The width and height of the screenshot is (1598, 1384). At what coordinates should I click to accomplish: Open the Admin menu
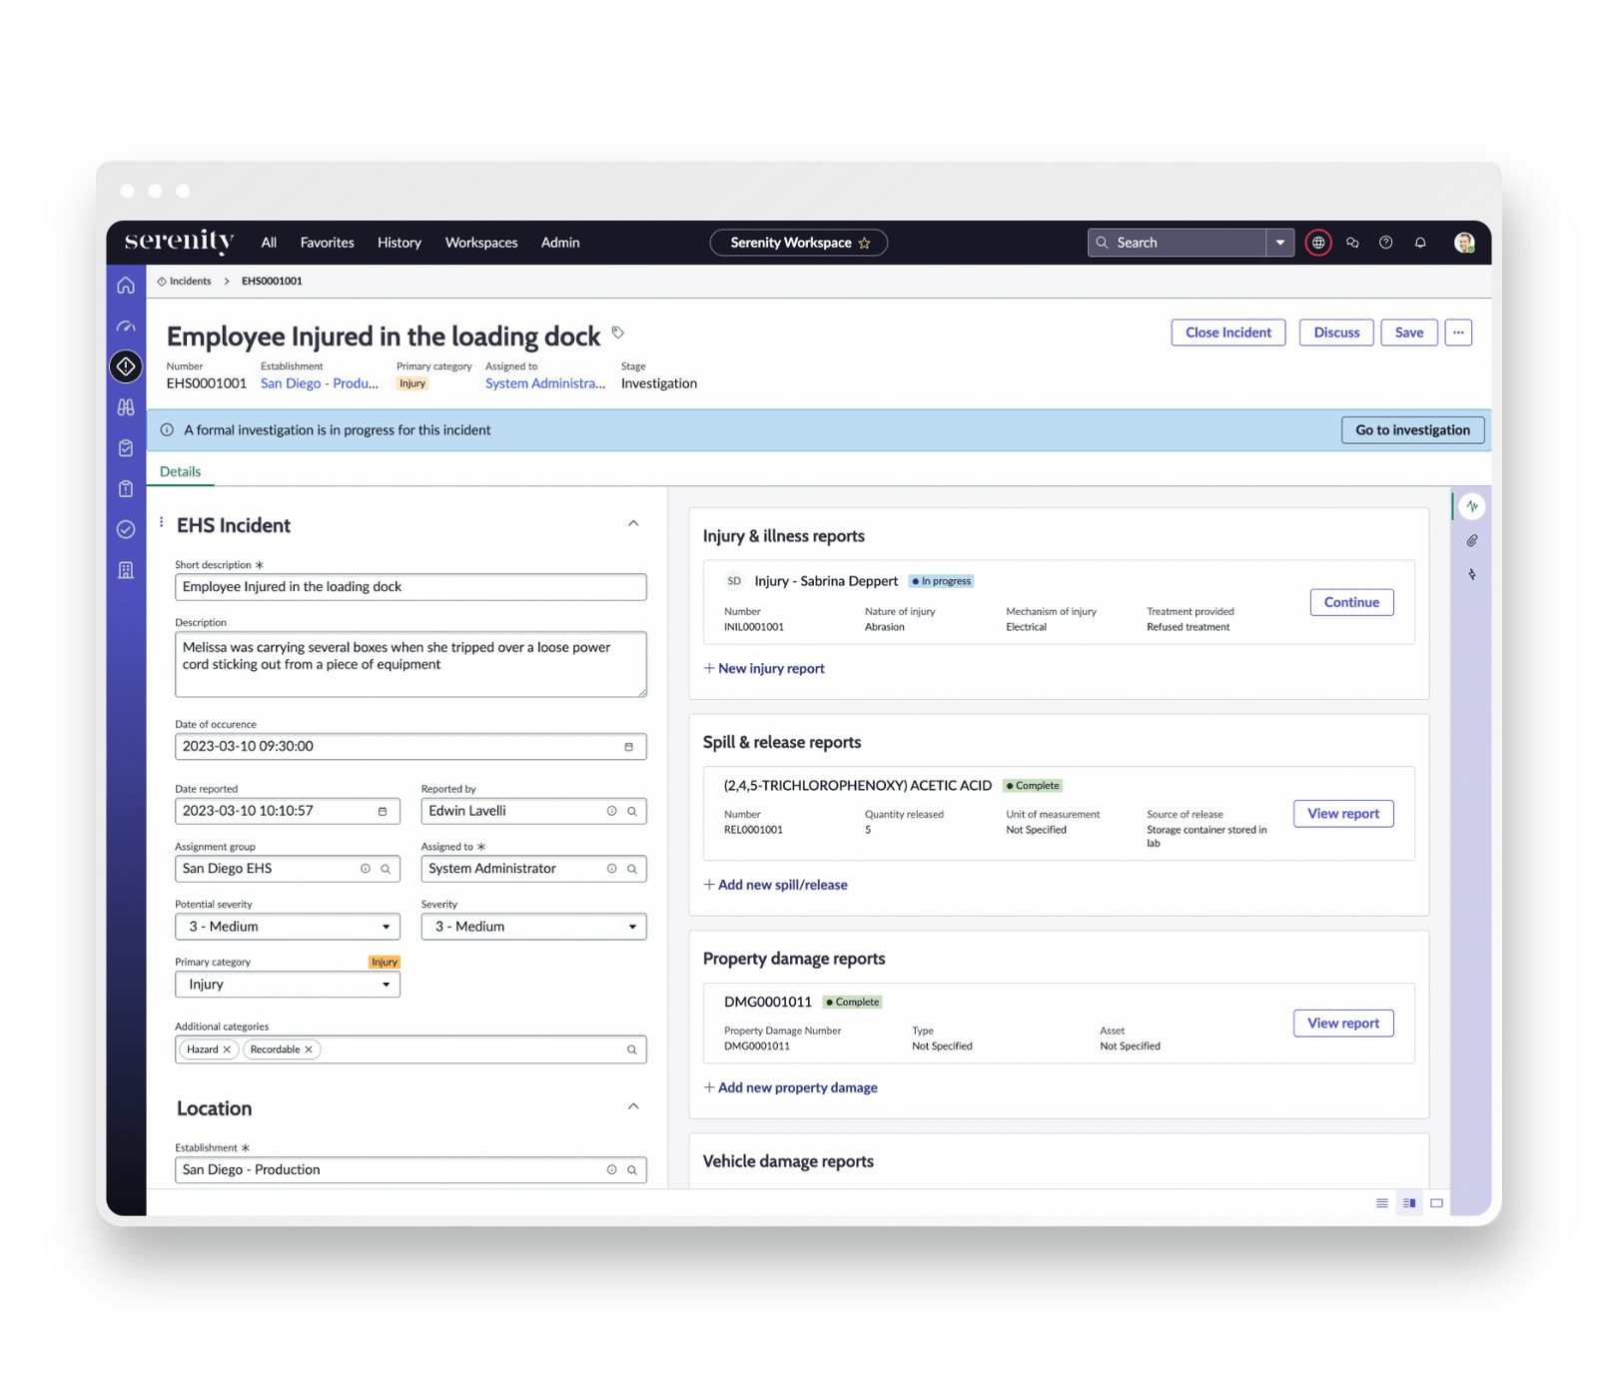pyautogui.click(x=560, y=242)
